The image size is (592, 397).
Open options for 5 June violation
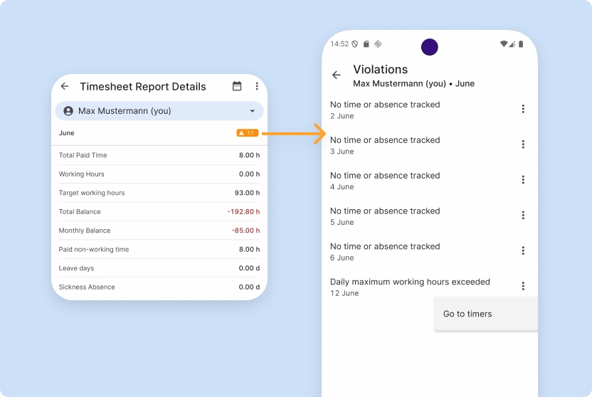coord(523,216)
